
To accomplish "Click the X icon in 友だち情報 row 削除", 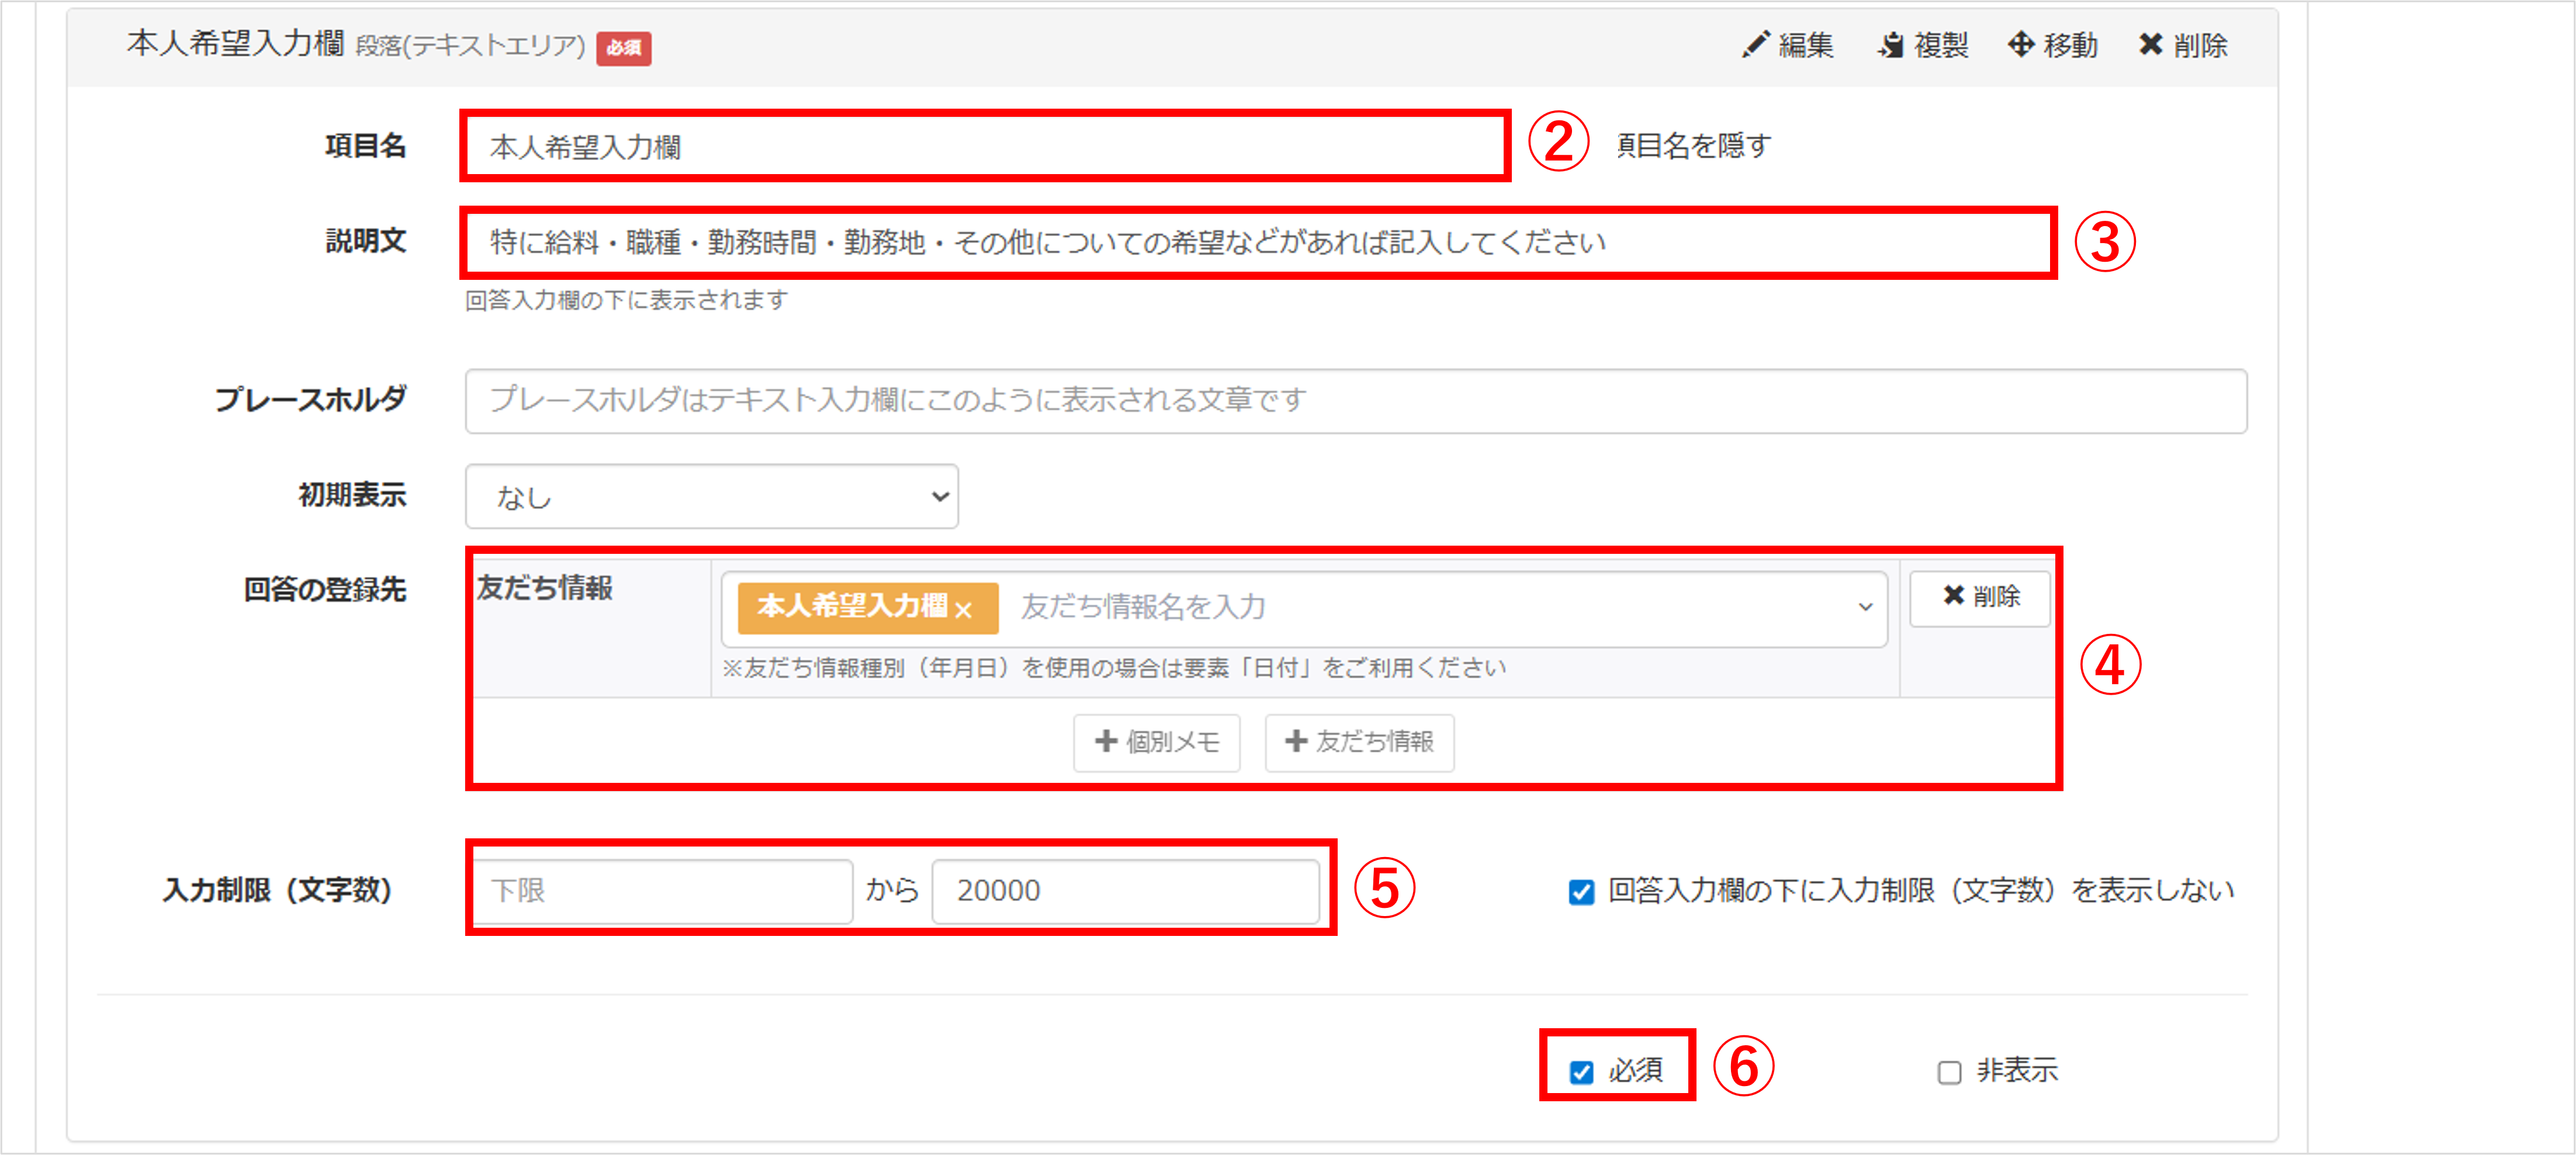I will point(1953,596).
